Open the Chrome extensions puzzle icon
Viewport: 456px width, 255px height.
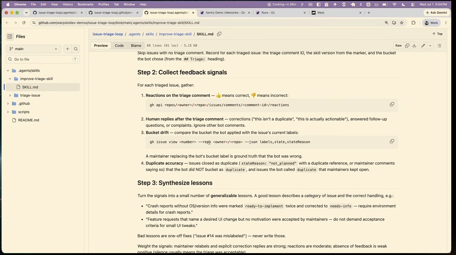[413, 23]
